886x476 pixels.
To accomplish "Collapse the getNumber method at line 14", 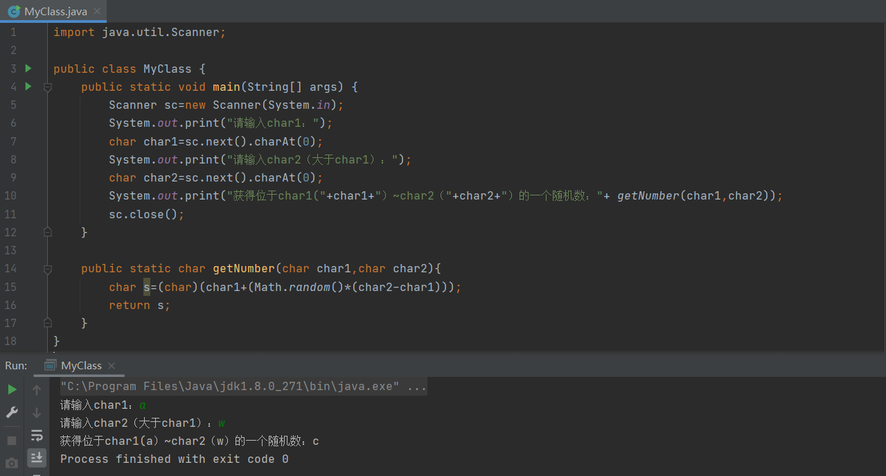I will 48,269.
